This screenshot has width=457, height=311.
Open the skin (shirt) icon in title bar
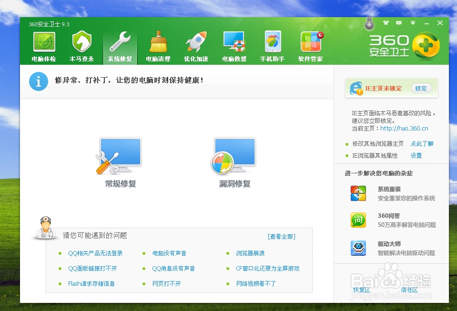pos(386,23)
